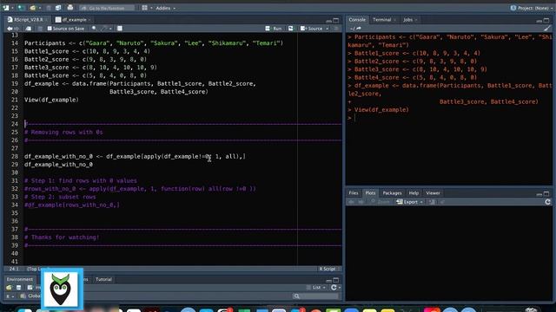Screen dimensions: 556x312
Task: Open the Source options dropdown arrow
Action: click(x=327, y=29)
